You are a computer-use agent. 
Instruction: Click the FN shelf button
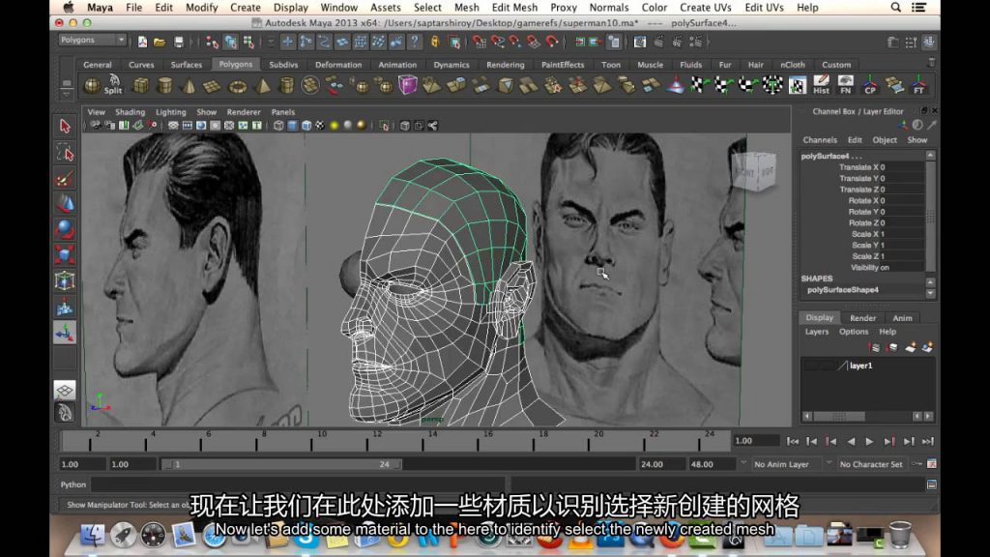pyautogui.click(x=845, y=85)
